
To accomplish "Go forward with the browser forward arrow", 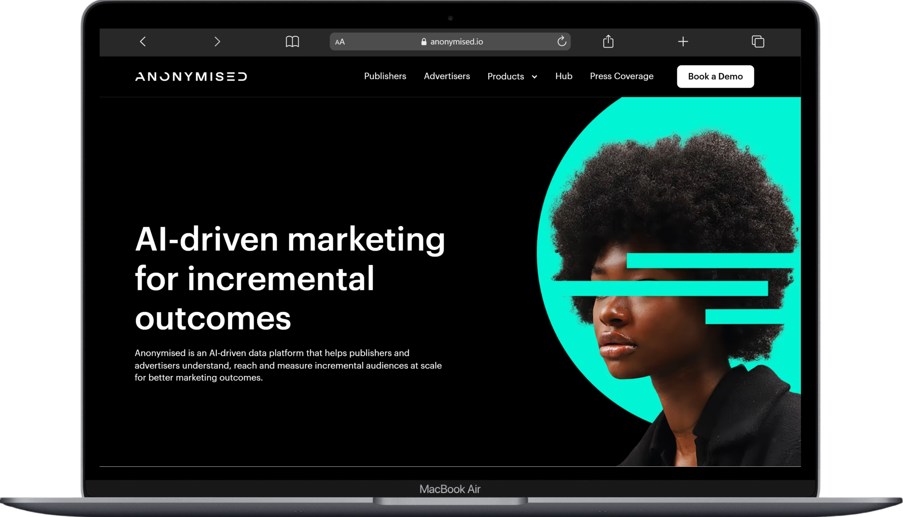I will click(x=217, y=41).
